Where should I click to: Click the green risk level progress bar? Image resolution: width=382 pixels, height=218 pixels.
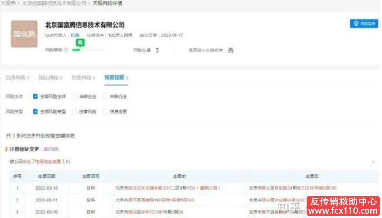[76, 50]
